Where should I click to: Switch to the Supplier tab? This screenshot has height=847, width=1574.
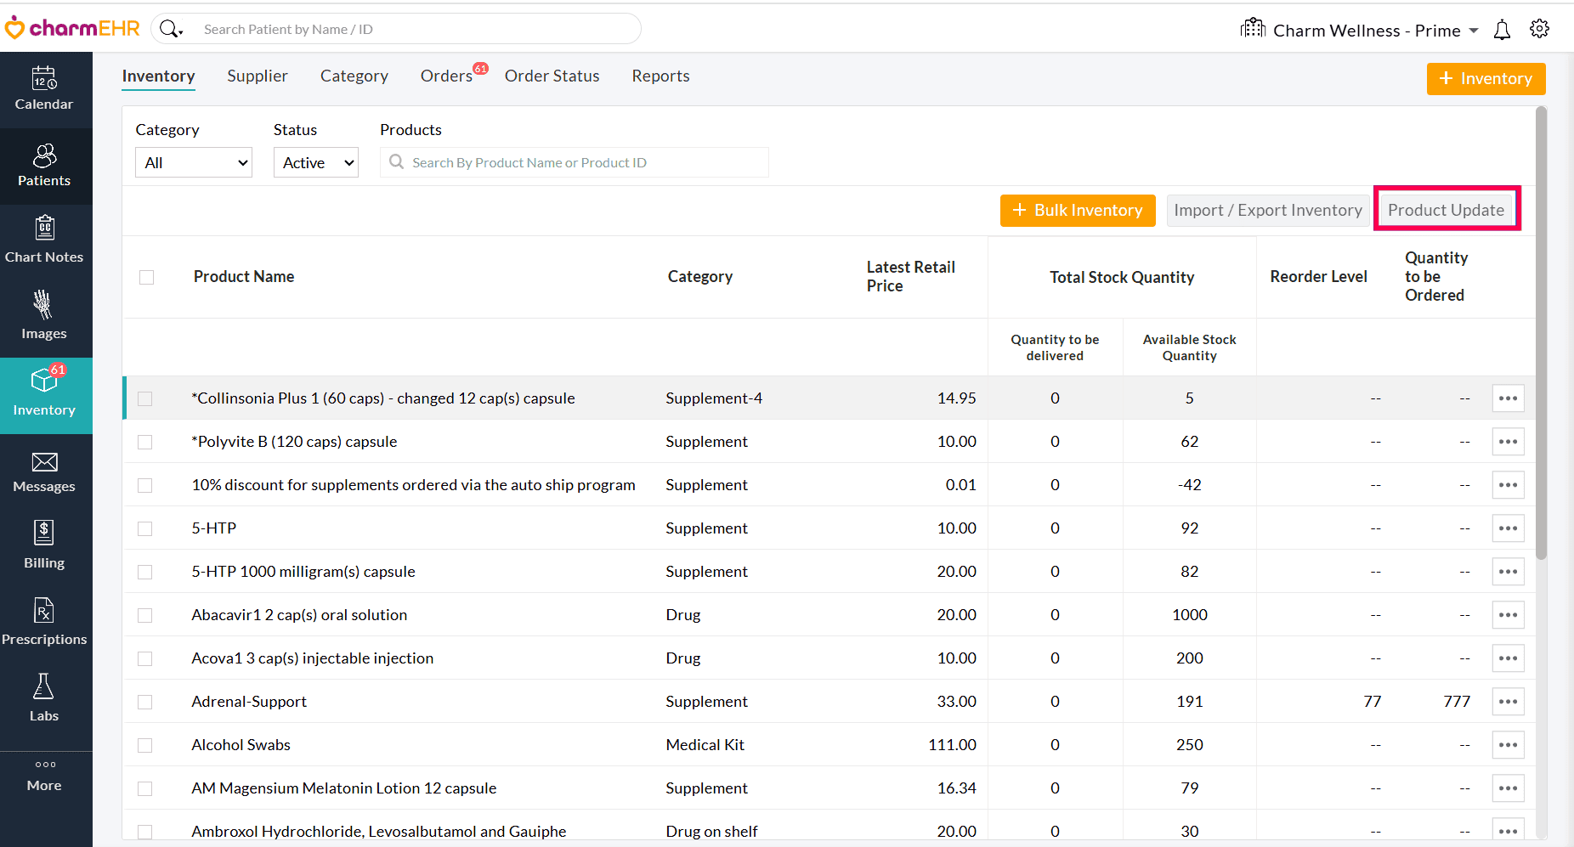pos(257,76)
